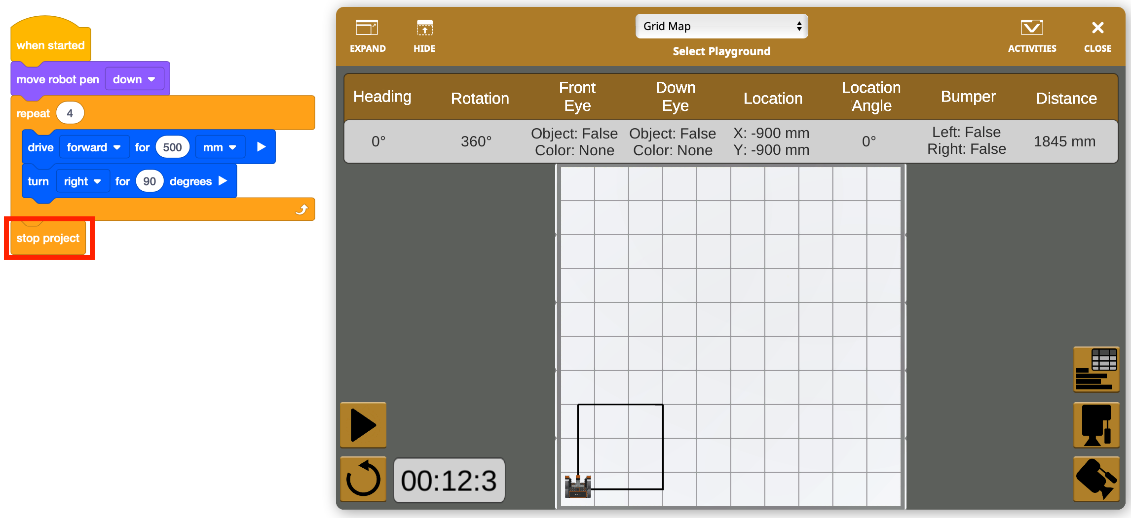Run the drive forward block via its play arrow
Image resolution: width=1131 pixels, height=518 pixels.
click(261, 146)
